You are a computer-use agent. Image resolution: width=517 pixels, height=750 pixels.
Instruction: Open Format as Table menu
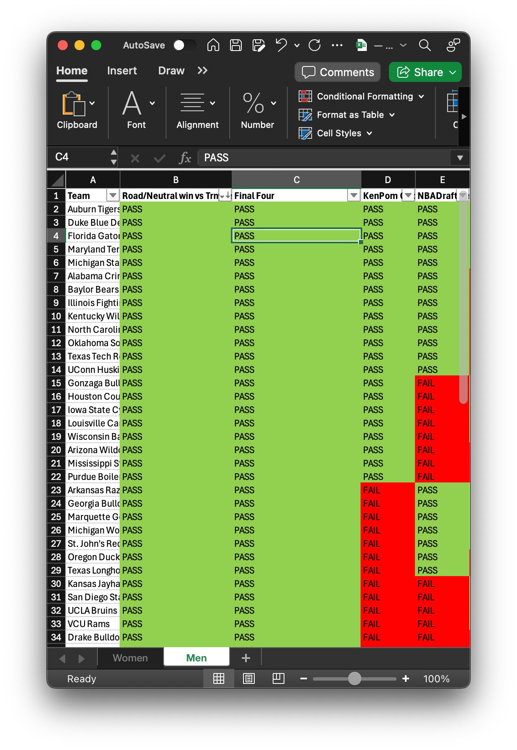coord(347,115)
